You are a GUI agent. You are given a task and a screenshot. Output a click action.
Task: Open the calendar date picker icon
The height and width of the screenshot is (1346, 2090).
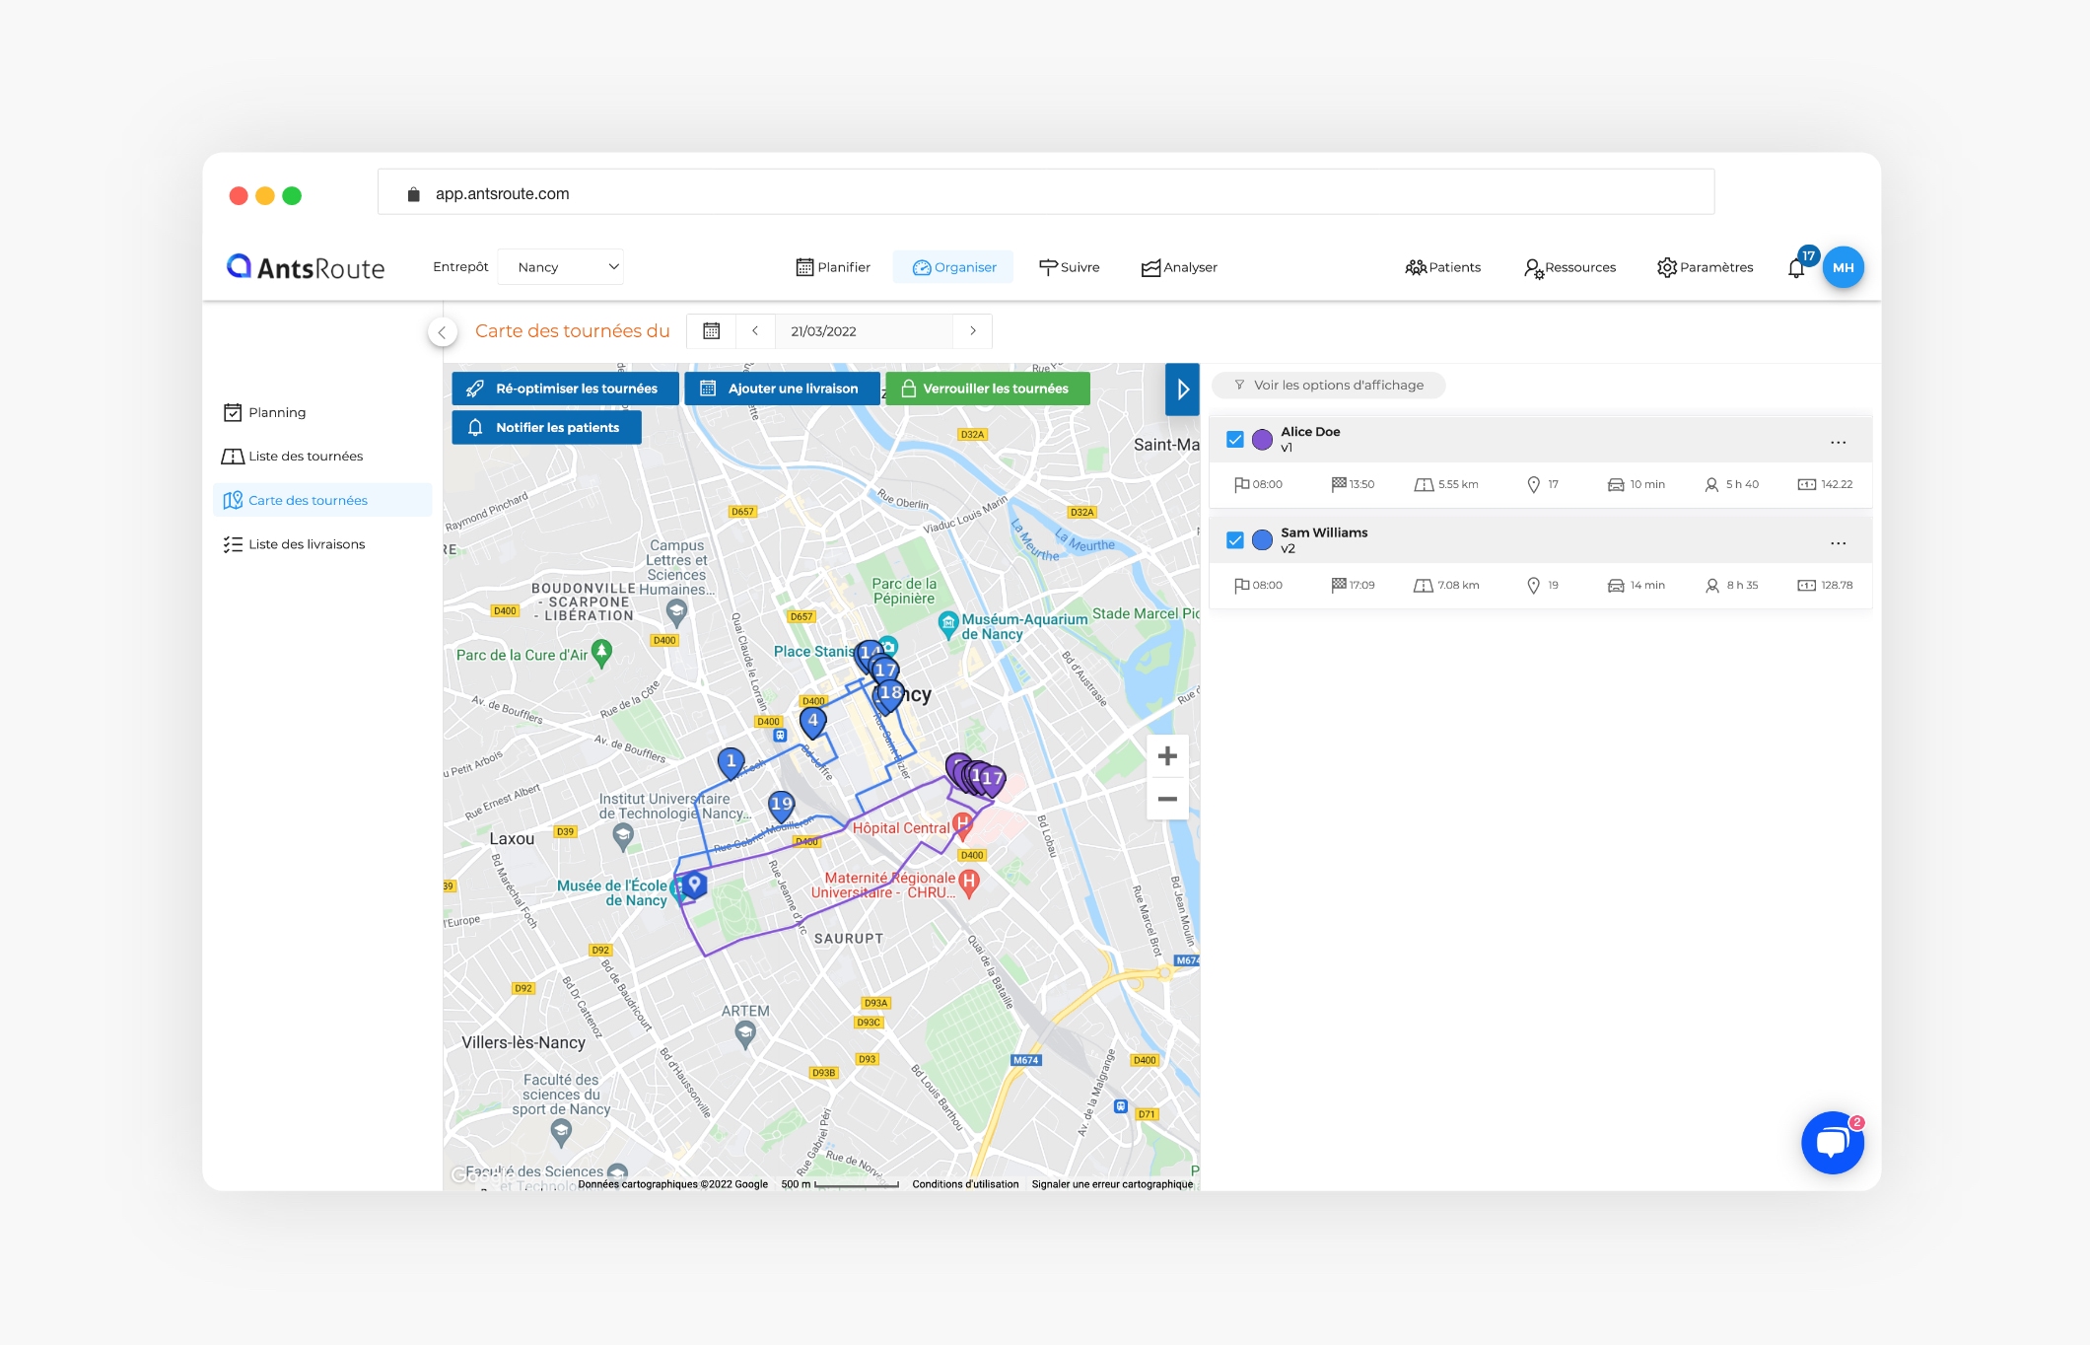coord(711,331)
